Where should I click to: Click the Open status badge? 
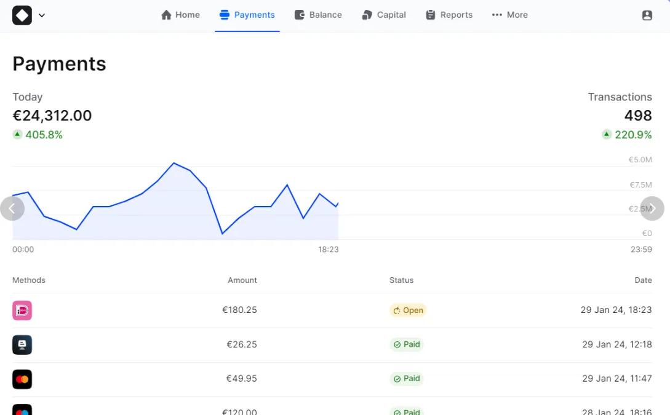(408, 310)
